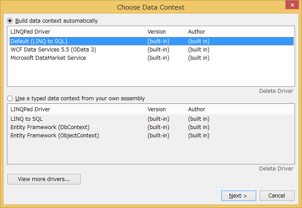
Task: Cancel the Choose Data Context dialog
Action: point(277,196)
